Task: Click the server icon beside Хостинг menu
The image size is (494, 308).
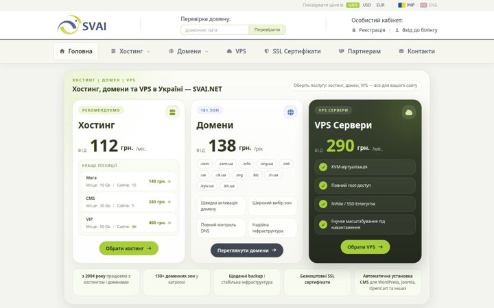Action: tap(113, 51)
